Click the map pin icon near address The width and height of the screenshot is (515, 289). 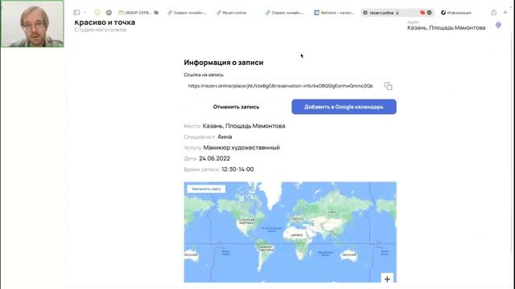(498, 25)
